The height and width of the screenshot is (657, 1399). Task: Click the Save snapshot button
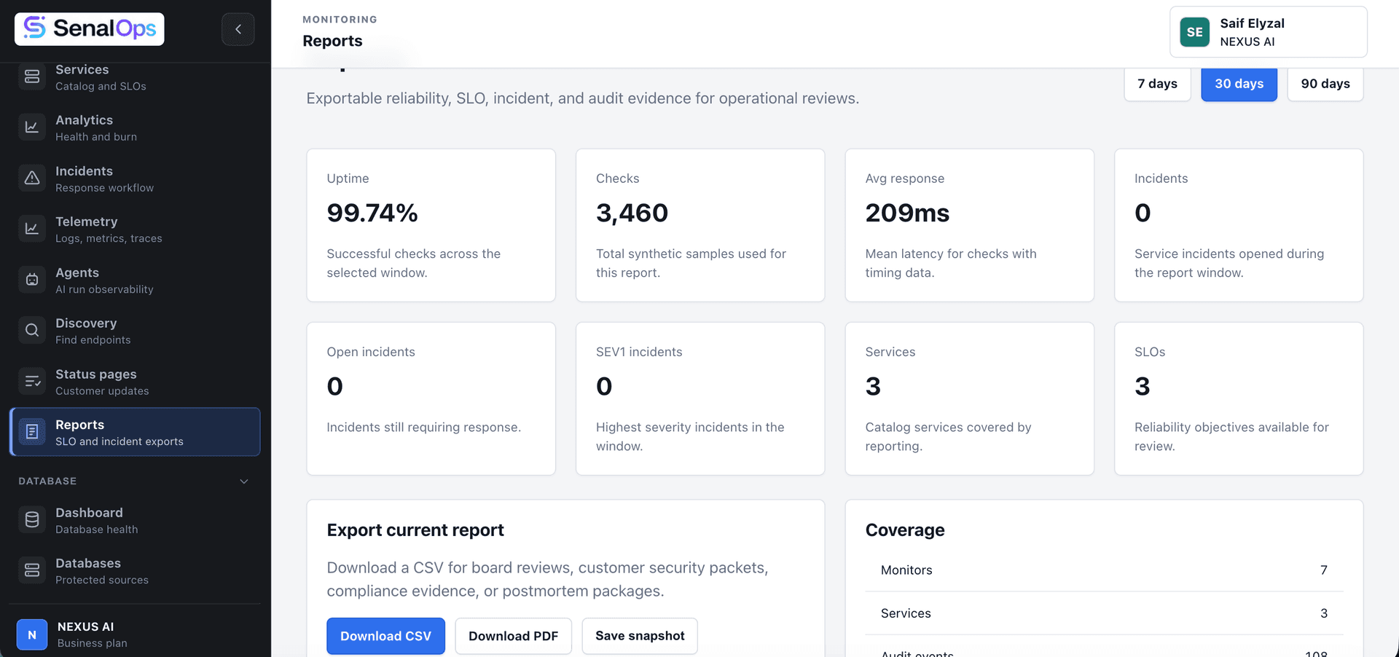[x=640, y=636]
